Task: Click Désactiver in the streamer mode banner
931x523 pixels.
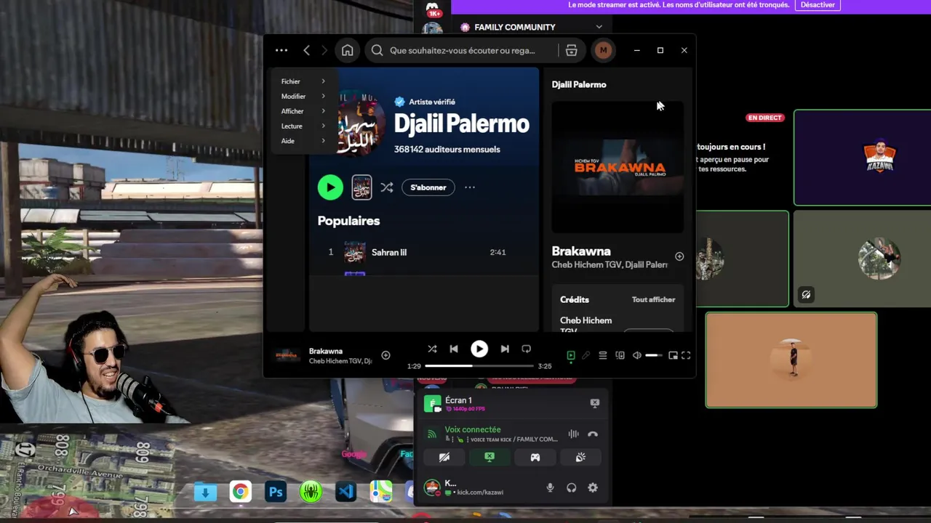Action: click(x=818, y=4)
